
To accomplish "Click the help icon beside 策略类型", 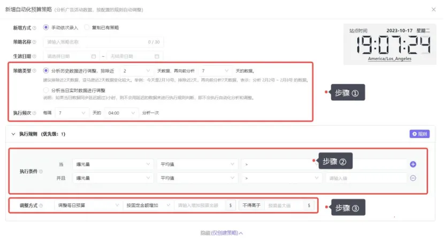I will (x=34, y=71).
